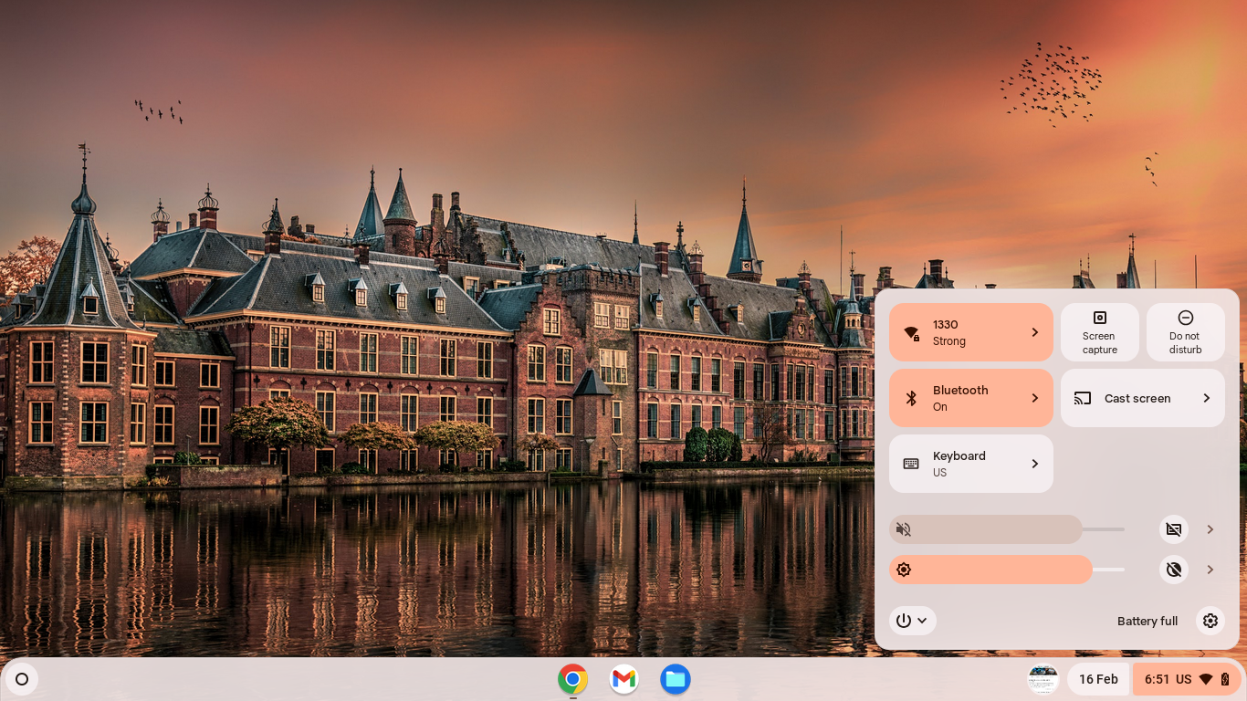Click the muted speaker icon
This screenshot has width=1247, height=701.
904,529
